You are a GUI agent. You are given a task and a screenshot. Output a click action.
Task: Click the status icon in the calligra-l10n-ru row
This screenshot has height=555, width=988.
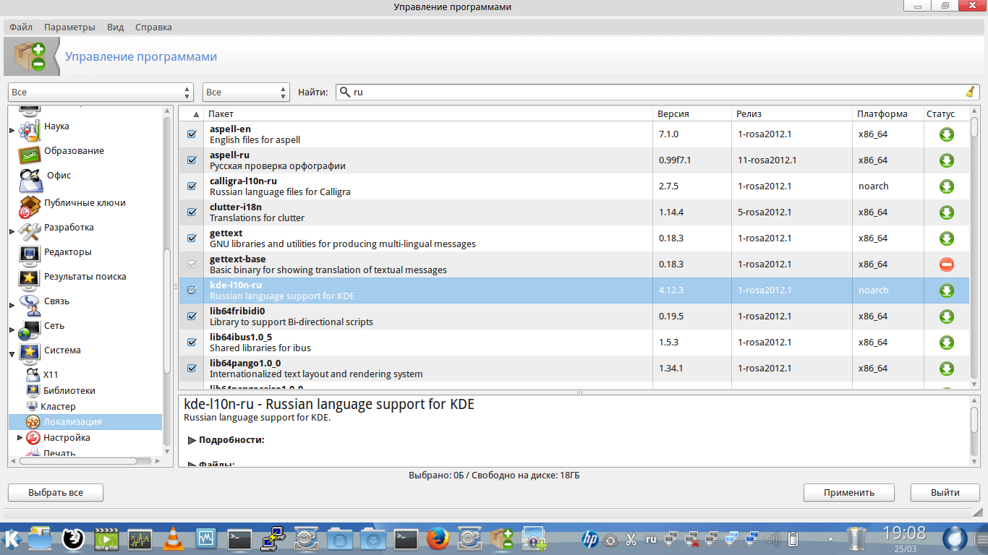pyautogui.click(x=947, y=186)
